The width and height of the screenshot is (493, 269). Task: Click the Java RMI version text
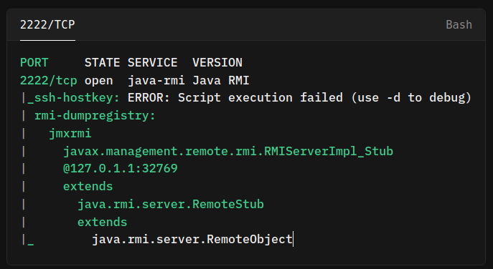pos(221,80)
